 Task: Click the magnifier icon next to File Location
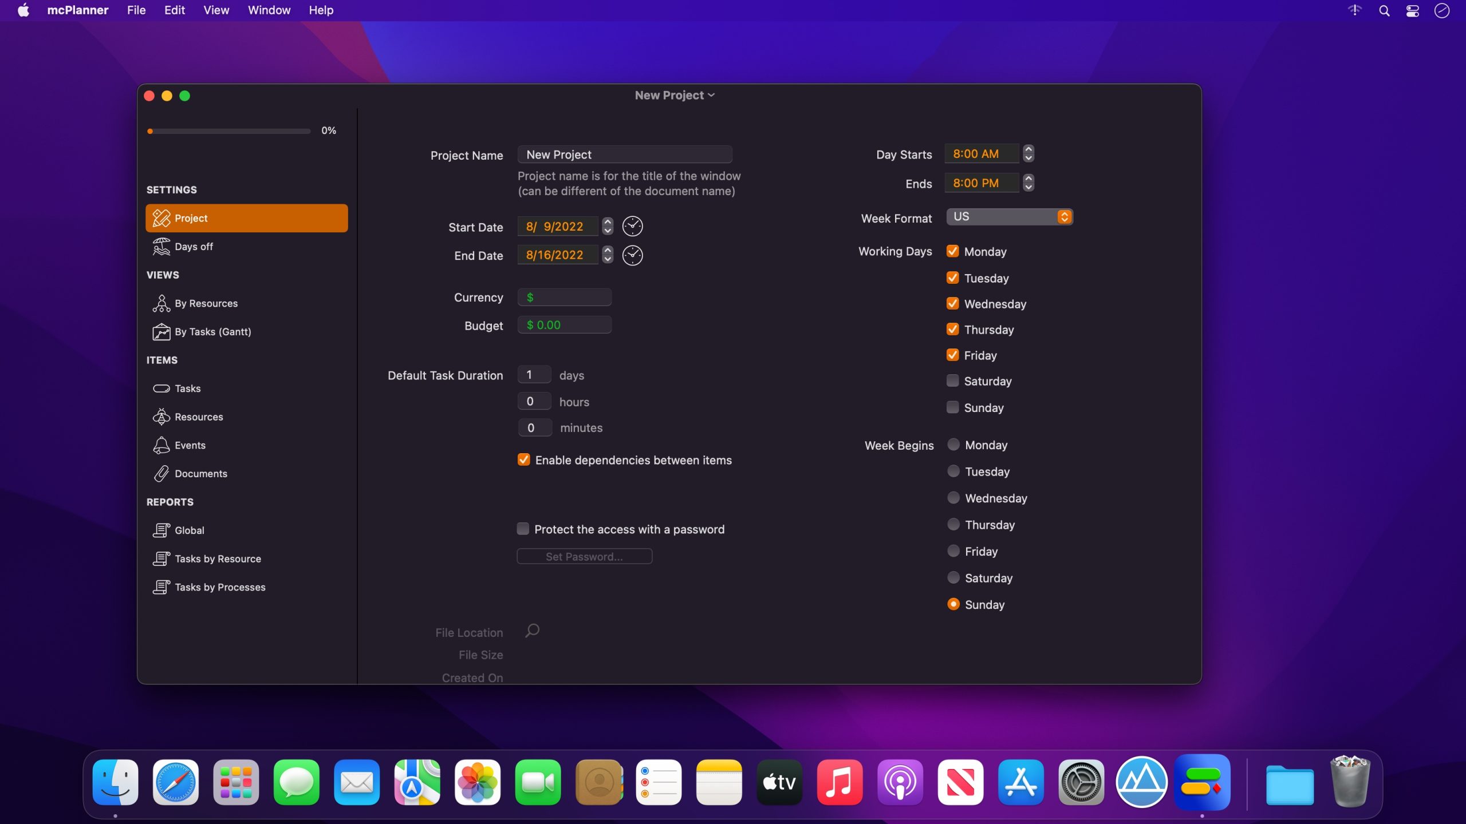tap(532, 631)
